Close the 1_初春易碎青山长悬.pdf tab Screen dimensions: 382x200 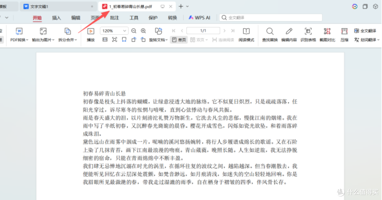tap(171, 7)
